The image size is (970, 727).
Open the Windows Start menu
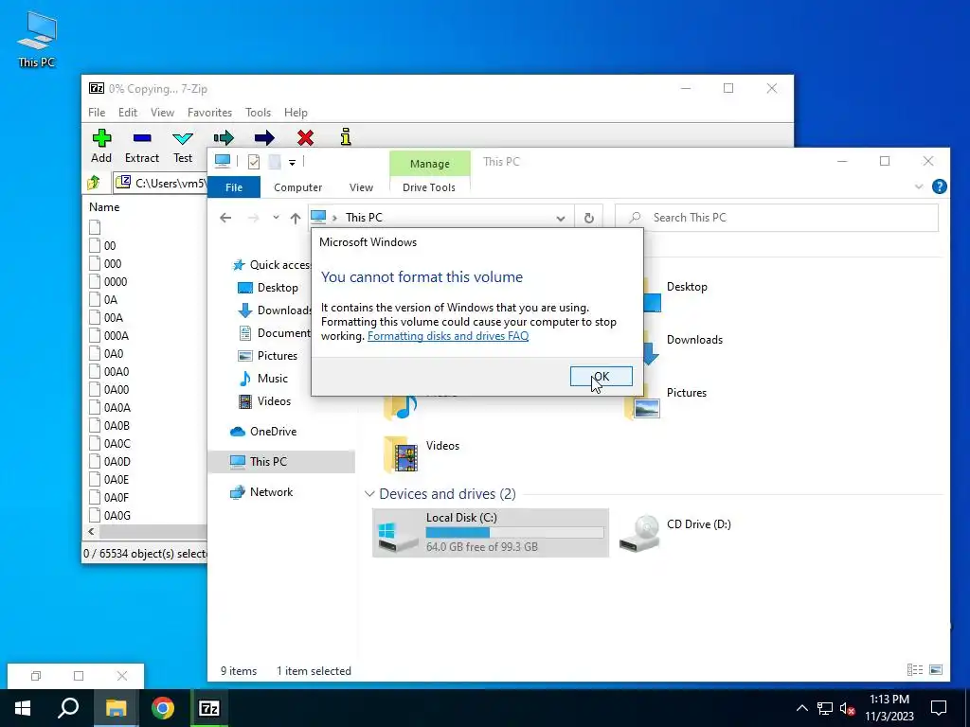point(23,708)
